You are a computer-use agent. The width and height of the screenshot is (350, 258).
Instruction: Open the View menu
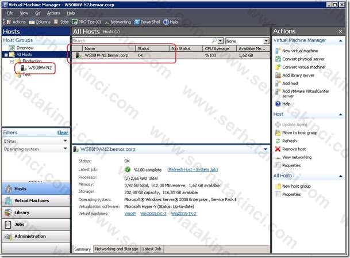tap(24, 13)
